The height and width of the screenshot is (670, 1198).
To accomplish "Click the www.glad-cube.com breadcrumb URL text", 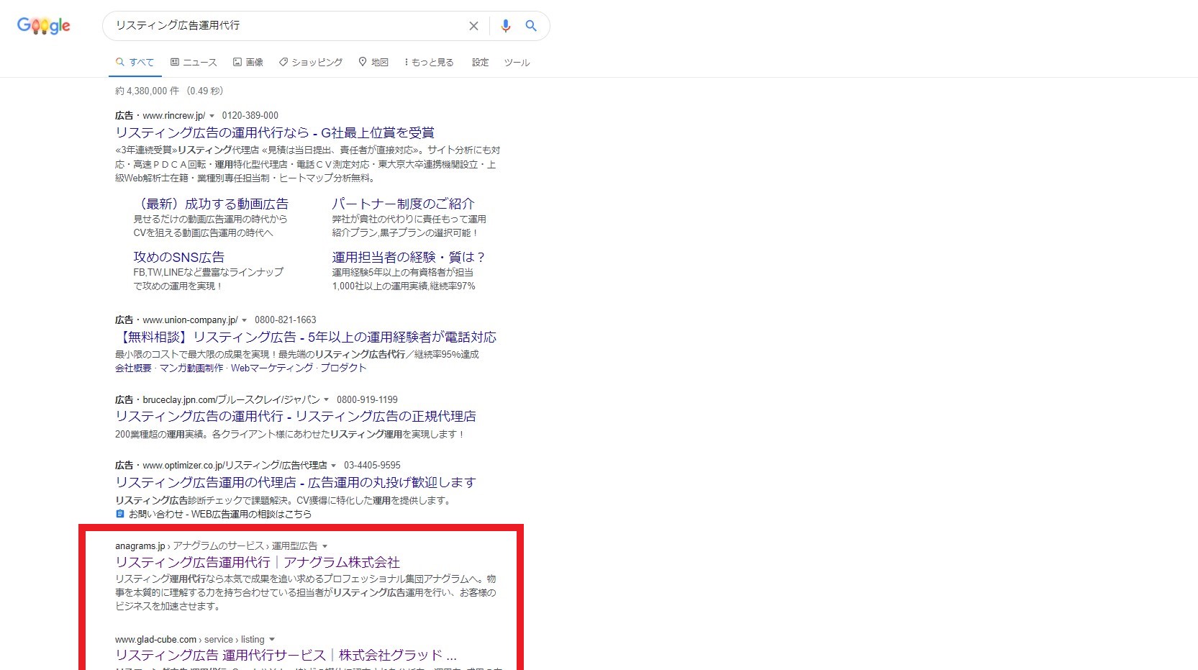I will (x=155, y=639).
